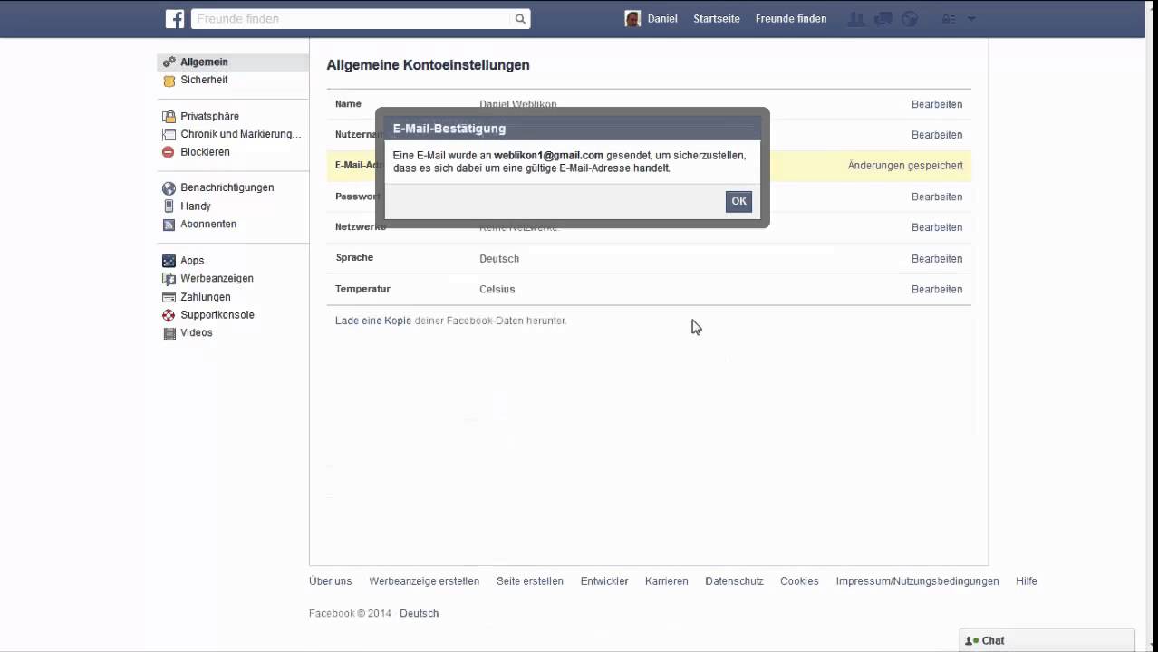Confirm dialog with OK button

click(738, 201)
